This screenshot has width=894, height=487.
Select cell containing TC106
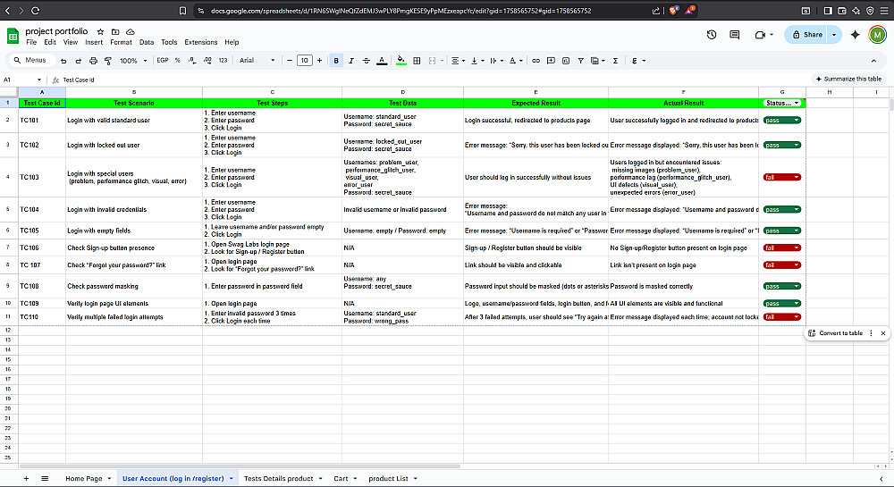42,248
